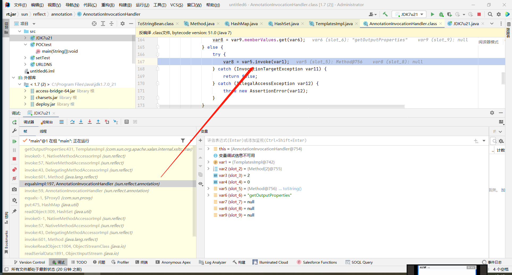Expand var5 (slot_5) Method@756 variable
The image size is (512, 275).
tap(208, 188)
